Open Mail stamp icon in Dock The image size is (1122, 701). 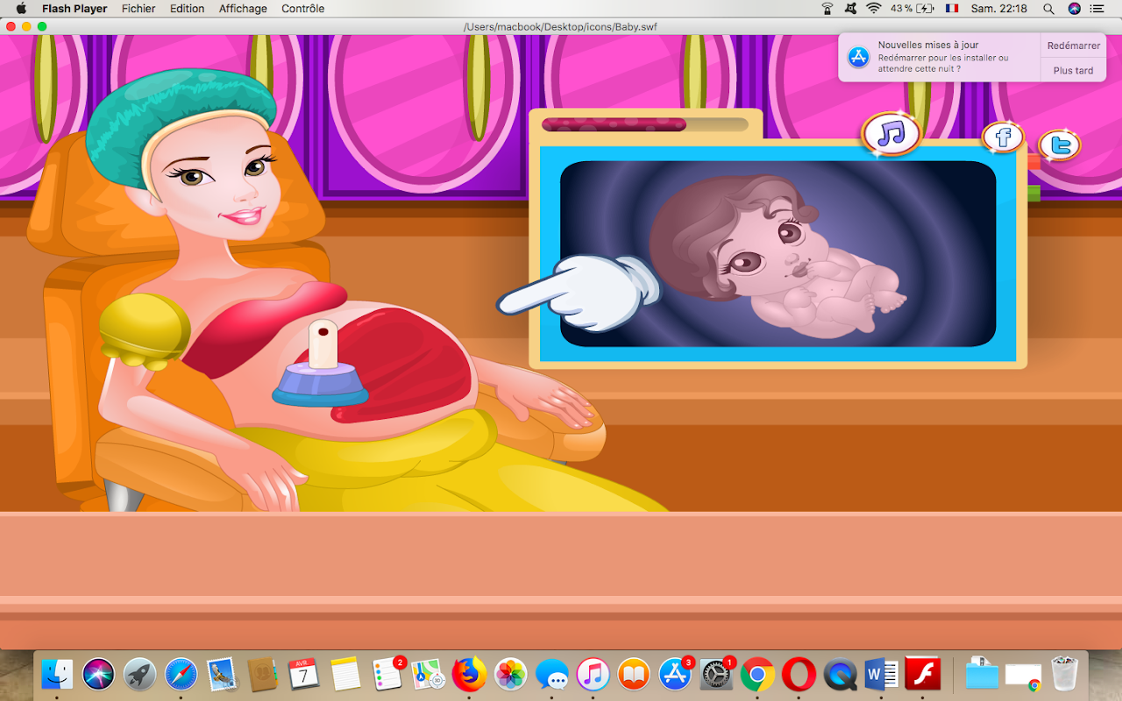point(222,674)
